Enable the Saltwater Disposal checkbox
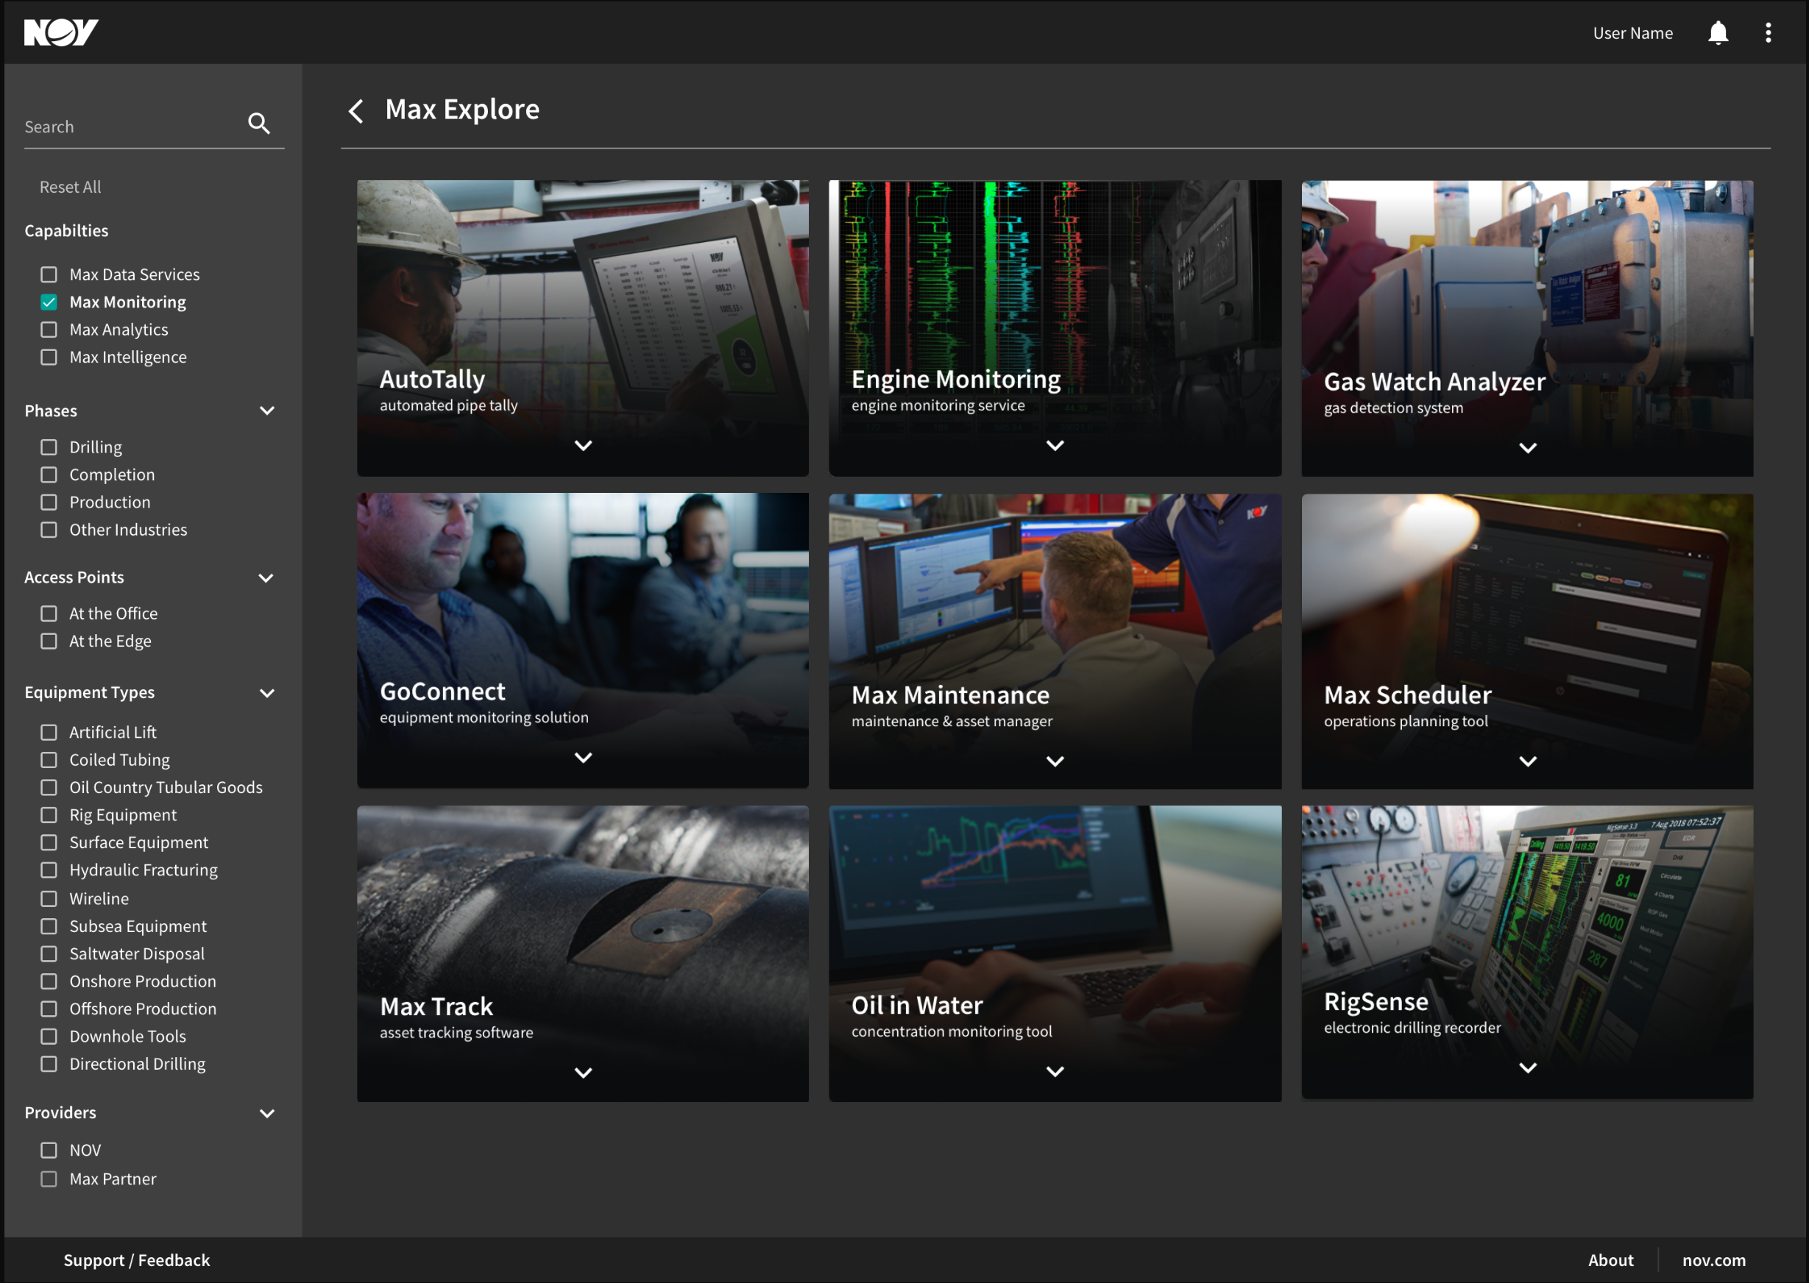This screenshot has width=1809, height=1283. 49,954
